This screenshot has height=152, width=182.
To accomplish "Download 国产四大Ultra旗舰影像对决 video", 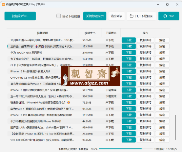I will (129, 127).
